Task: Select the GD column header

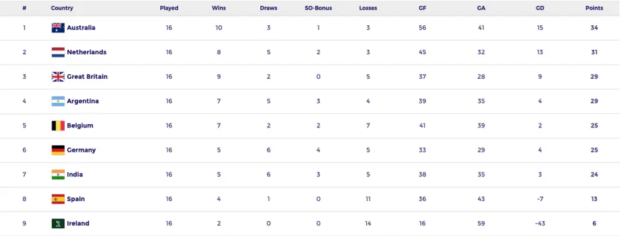Action: 540,8
